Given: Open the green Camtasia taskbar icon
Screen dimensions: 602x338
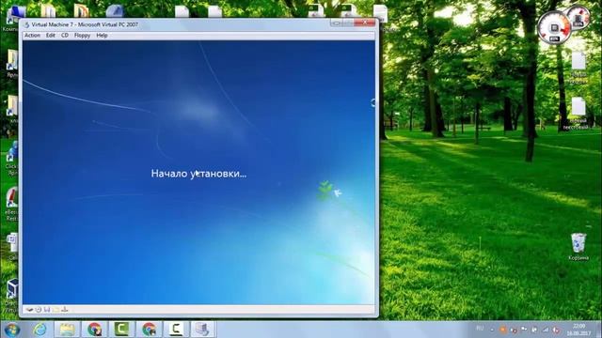Looking at the screenshot, I should 122,330.
